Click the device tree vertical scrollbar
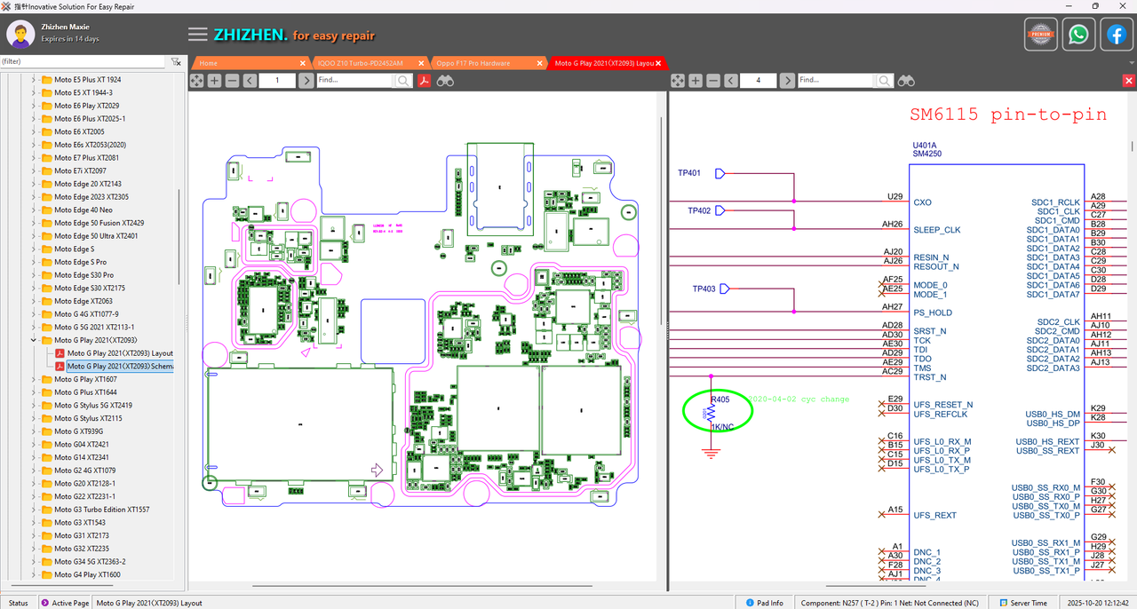This screenshot has height=609, width=1137. click(179, 237)
